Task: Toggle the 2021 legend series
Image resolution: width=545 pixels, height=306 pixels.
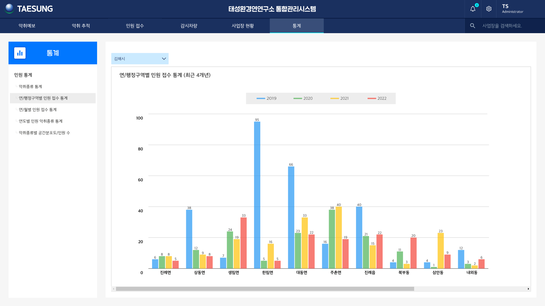Action: tap(339, 98)
